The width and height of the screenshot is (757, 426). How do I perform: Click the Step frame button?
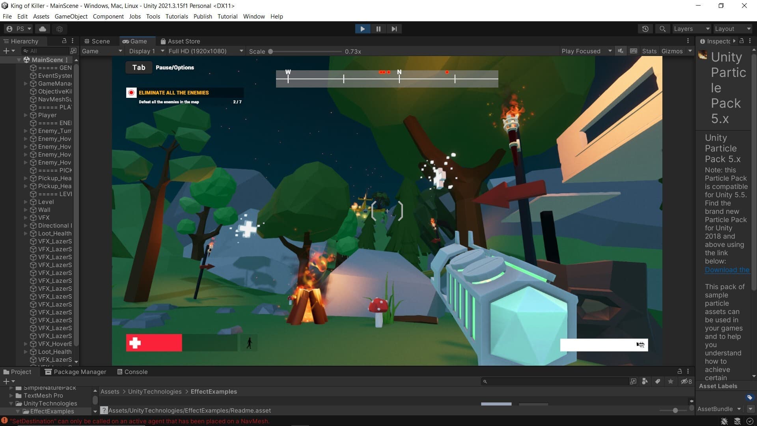pos(394,29)
